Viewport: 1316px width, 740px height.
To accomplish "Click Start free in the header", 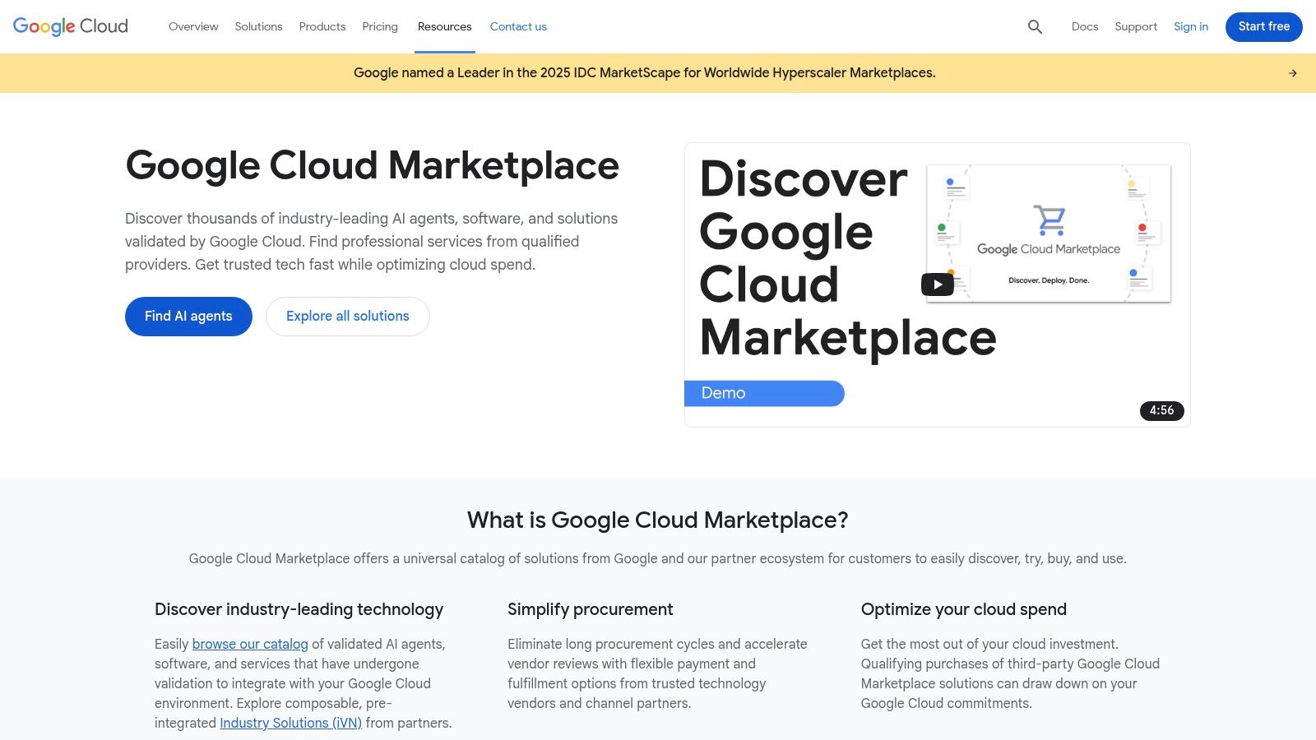I will [x=1263, y=26].
